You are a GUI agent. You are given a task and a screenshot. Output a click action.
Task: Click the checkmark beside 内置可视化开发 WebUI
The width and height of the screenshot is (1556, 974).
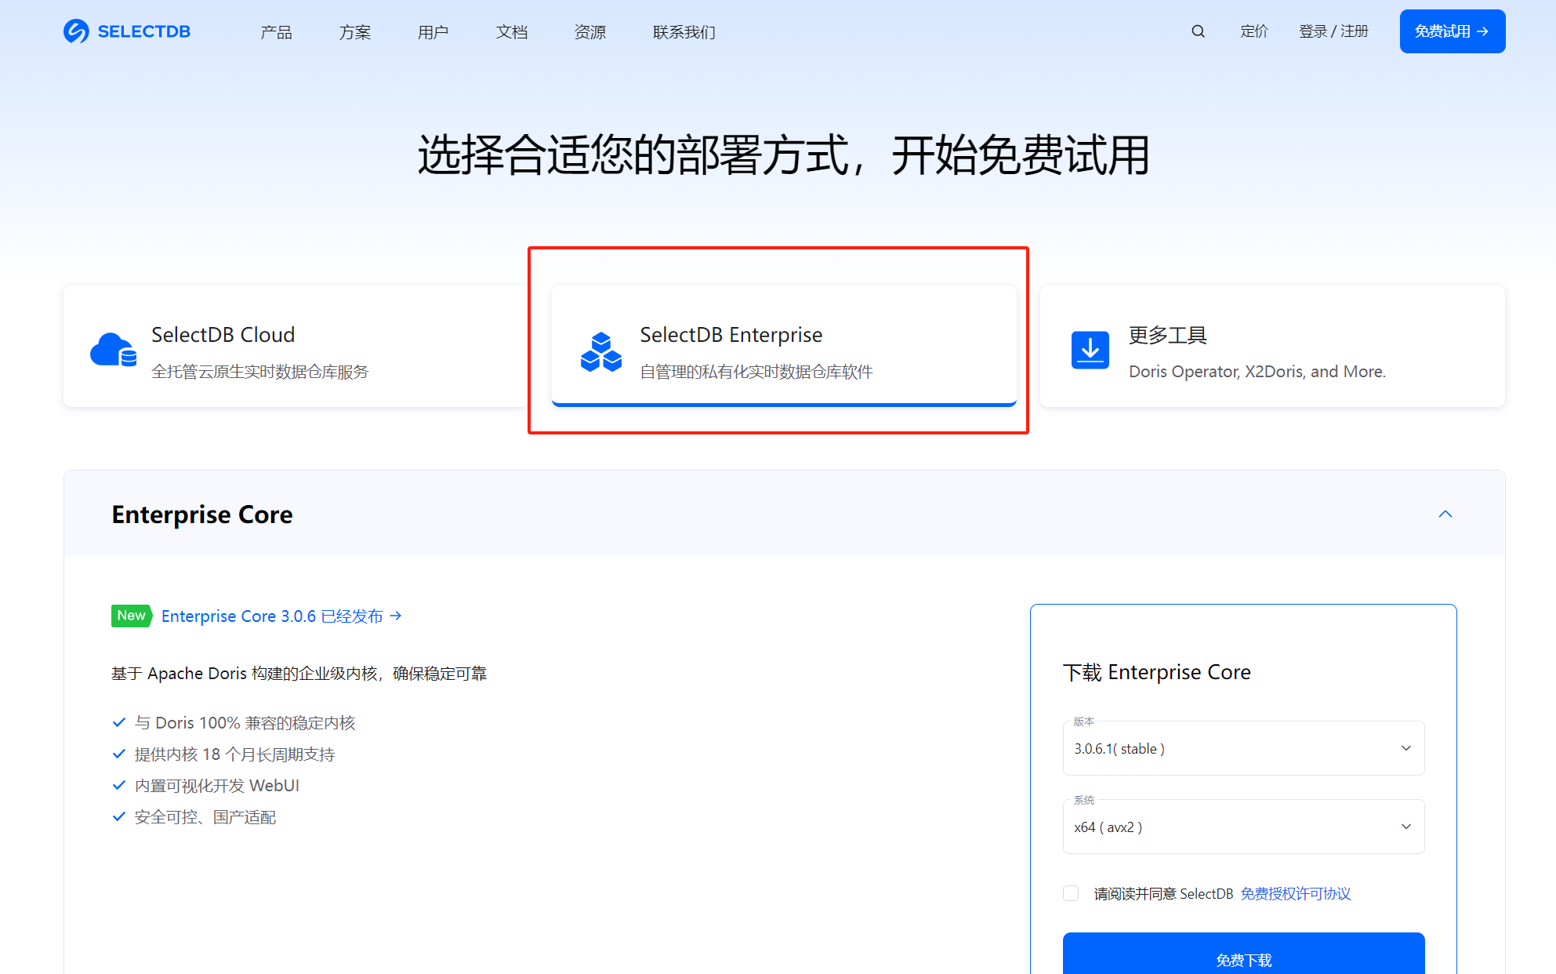tap(119, 785)
